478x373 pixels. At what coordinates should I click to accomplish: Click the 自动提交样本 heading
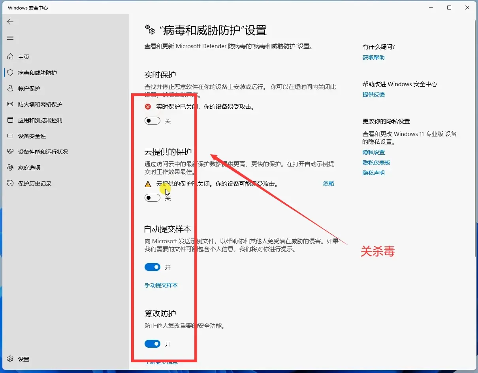(x=167, y=229)
